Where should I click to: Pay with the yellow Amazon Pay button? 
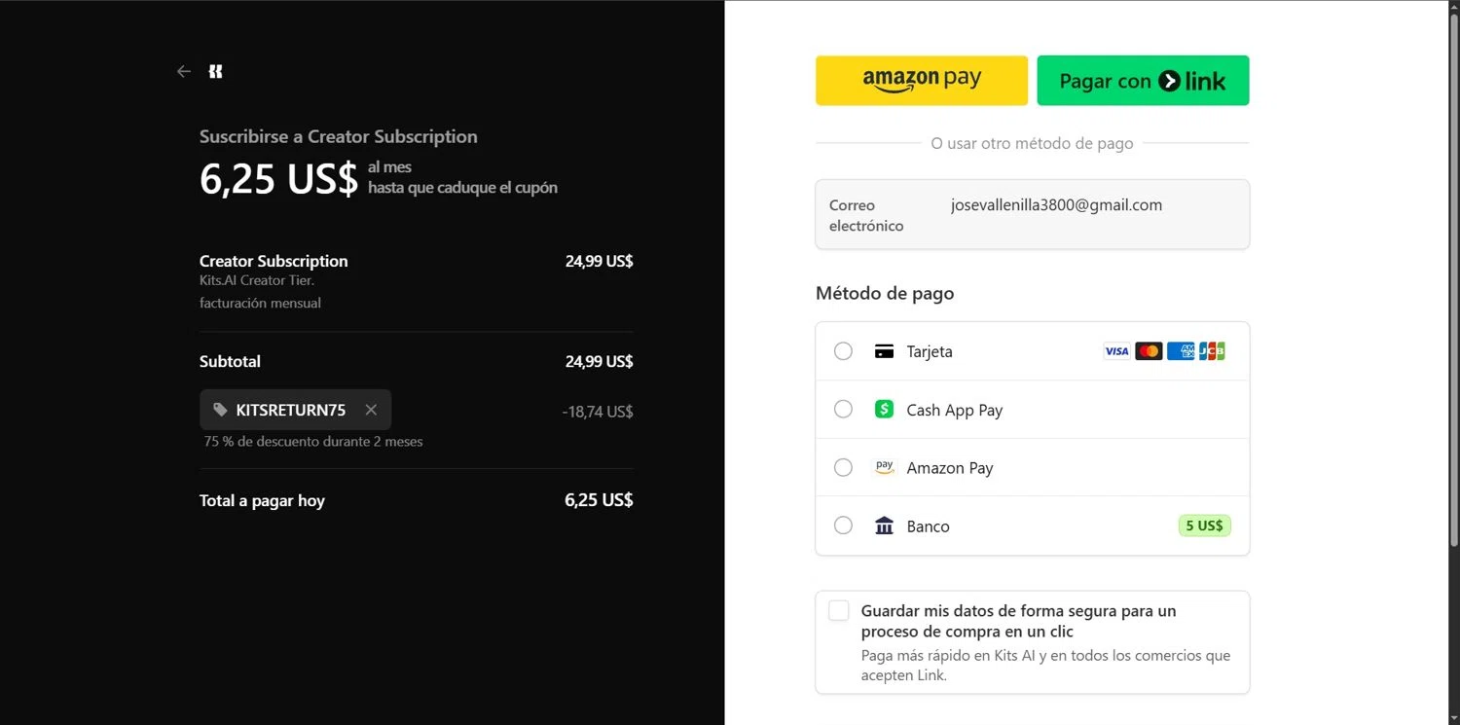[x=922, y=81]
